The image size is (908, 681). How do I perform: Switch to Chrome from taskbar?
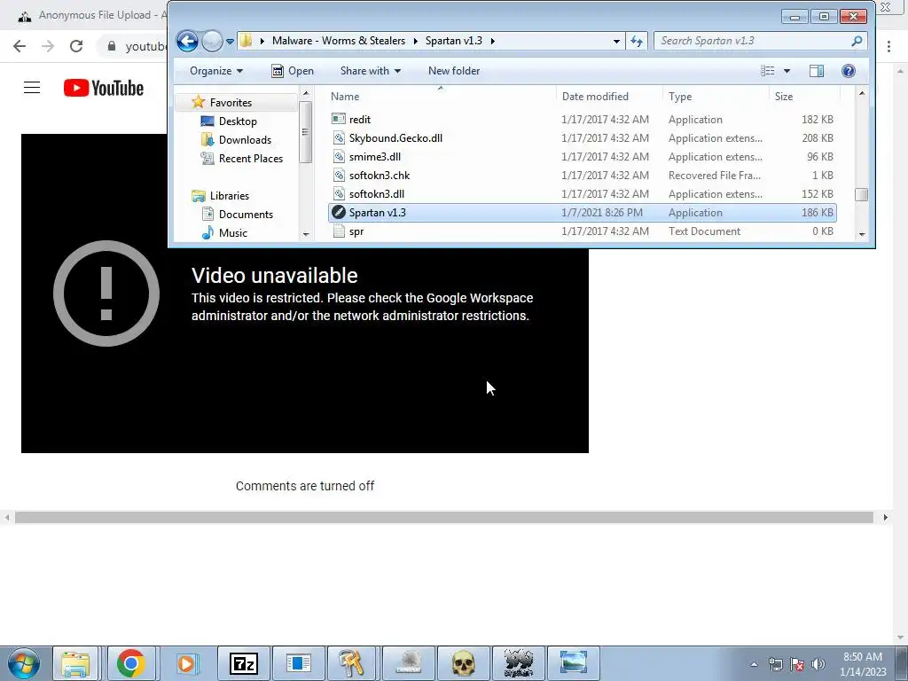tap(131, 663)
